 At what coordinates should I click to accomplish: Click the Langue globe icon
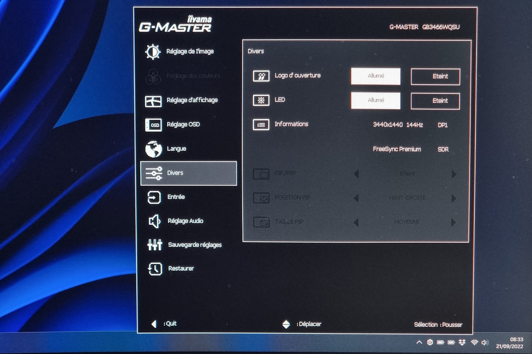154,149
